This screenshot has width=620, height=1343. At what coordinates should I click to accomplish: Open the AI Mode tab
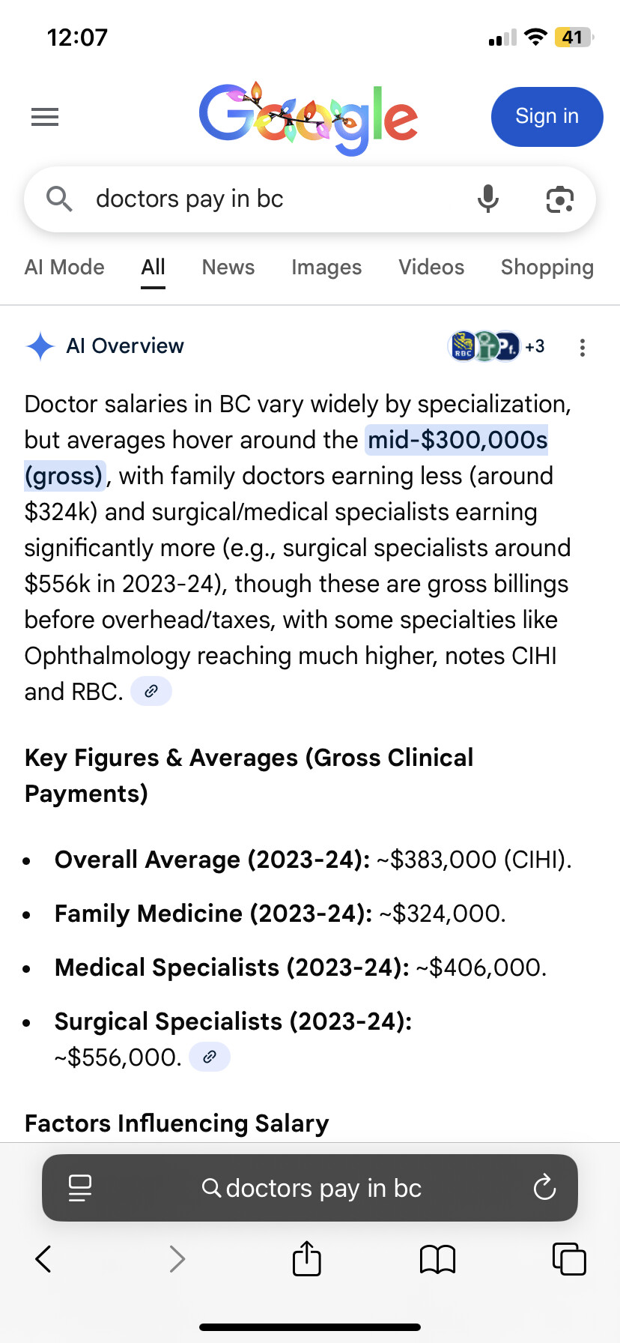point(64,268)
